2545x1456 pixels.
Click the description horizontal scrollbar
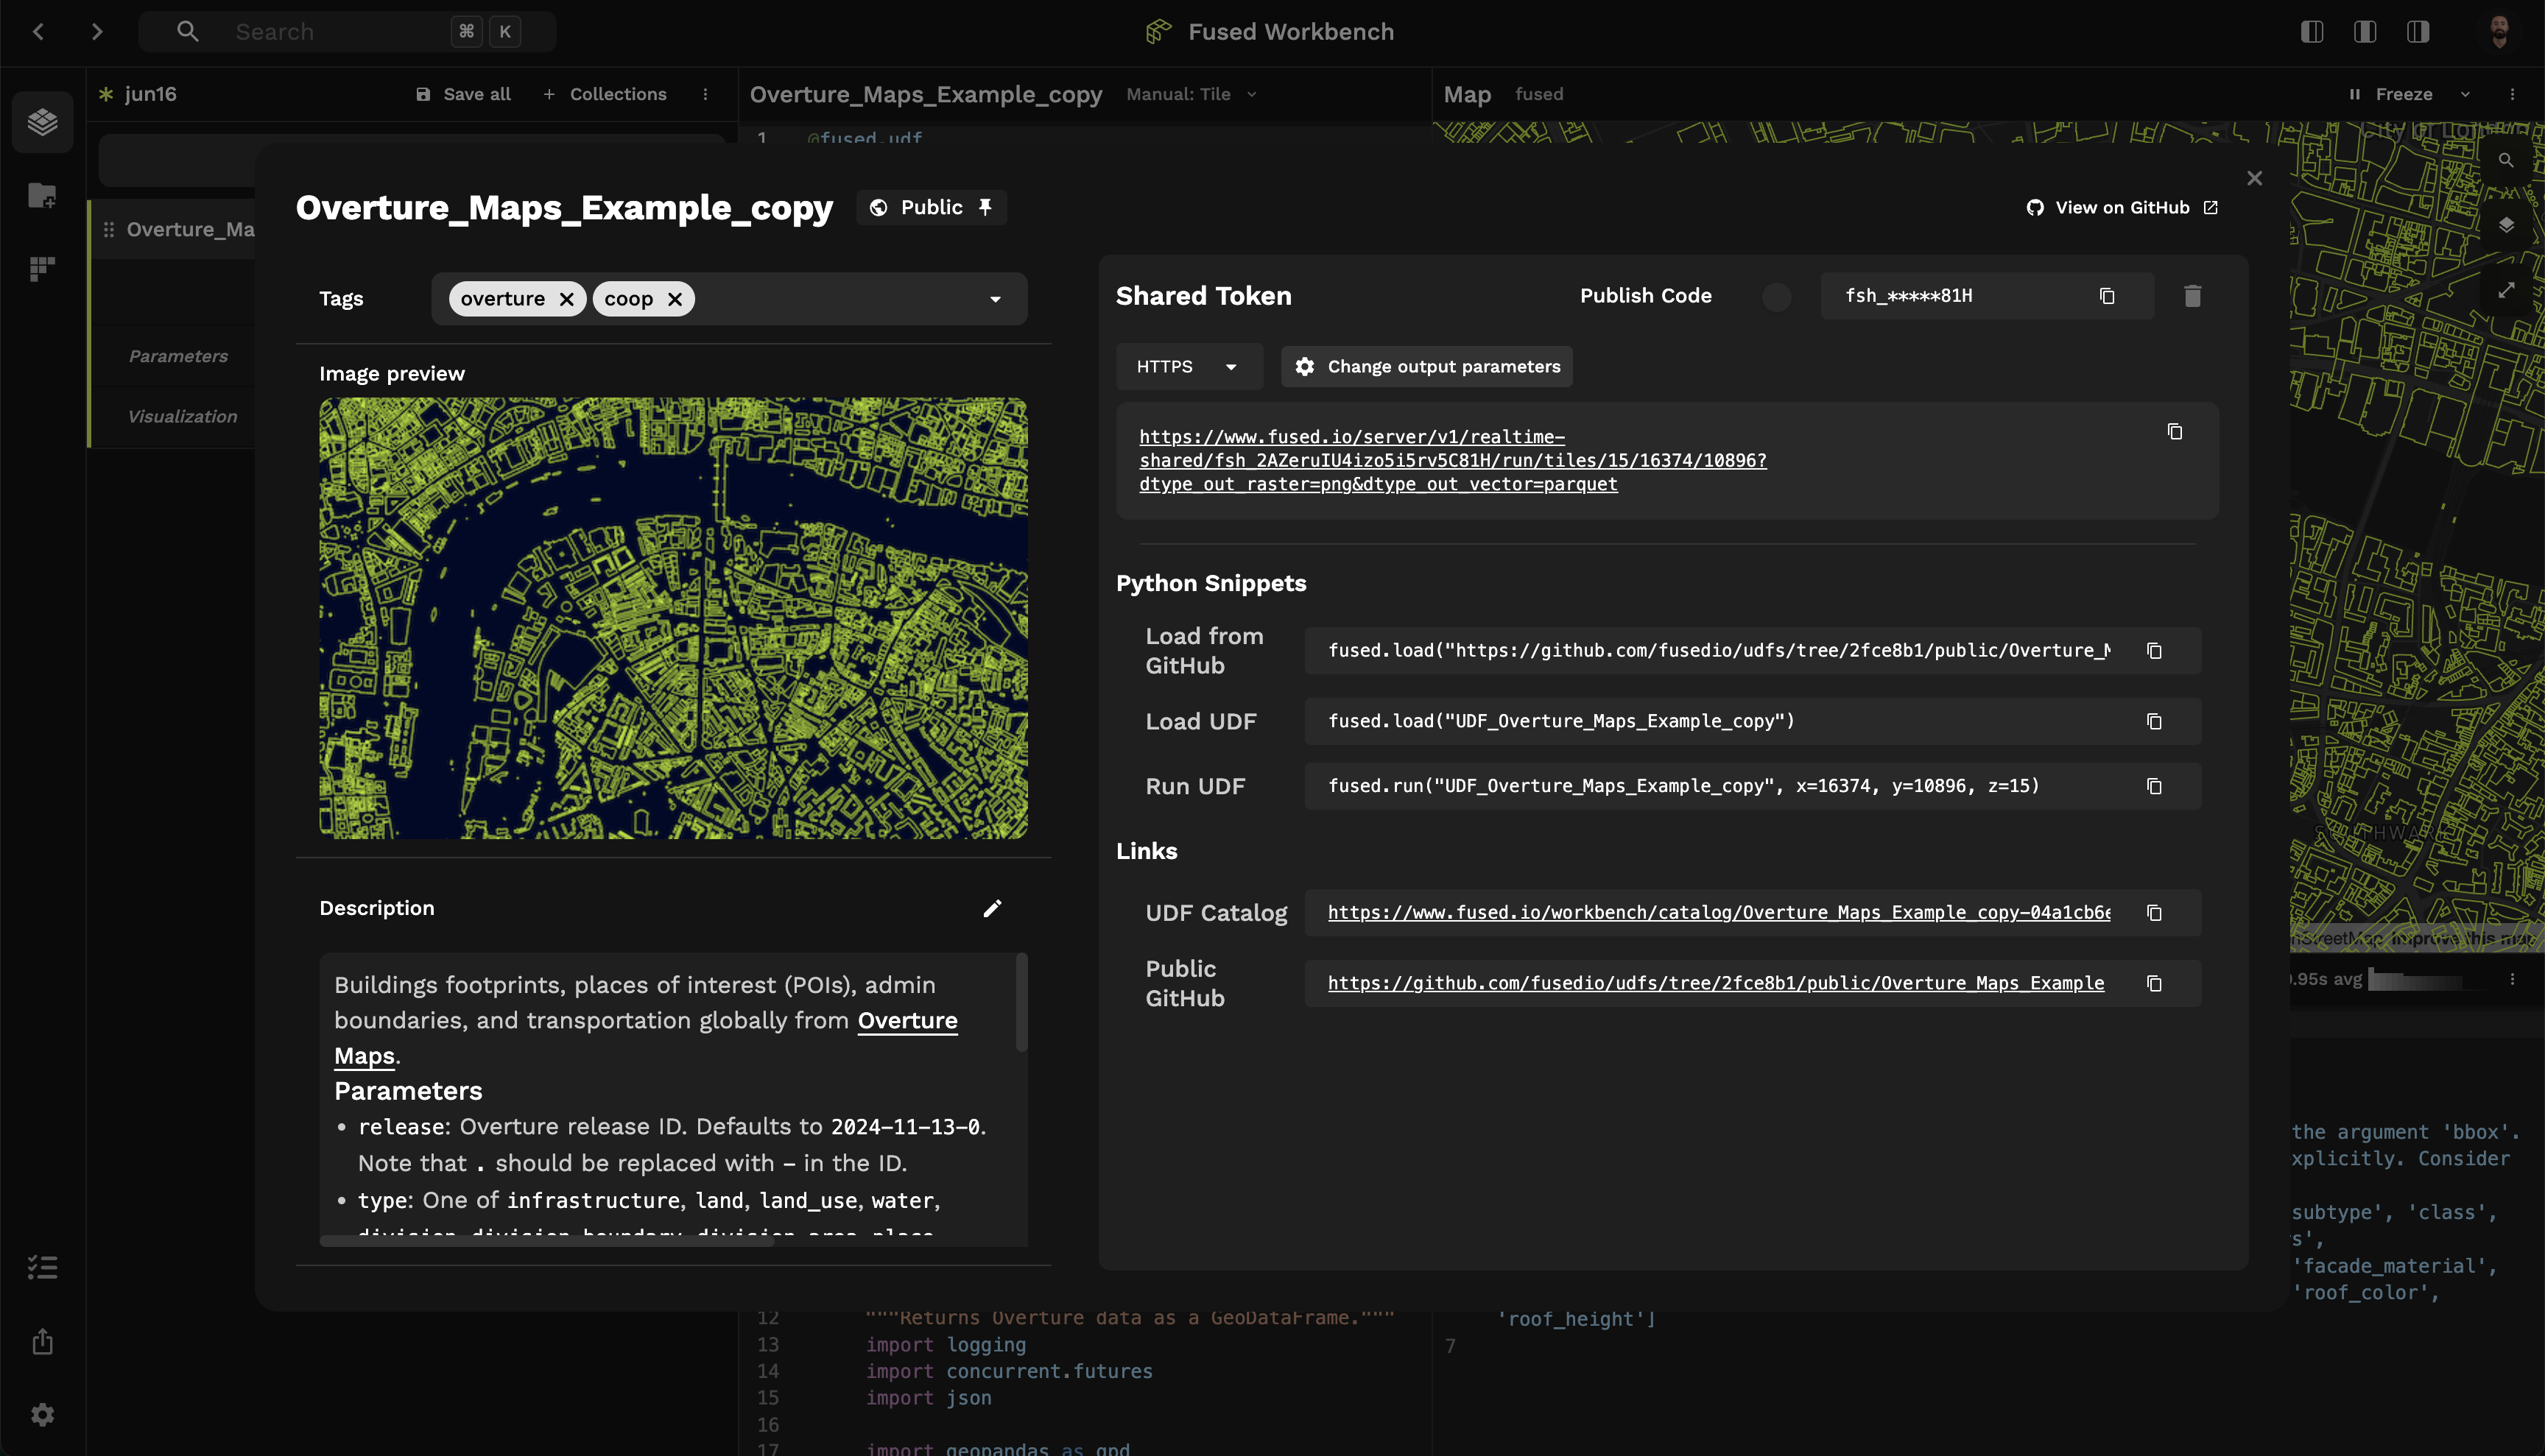[546, 1241]
